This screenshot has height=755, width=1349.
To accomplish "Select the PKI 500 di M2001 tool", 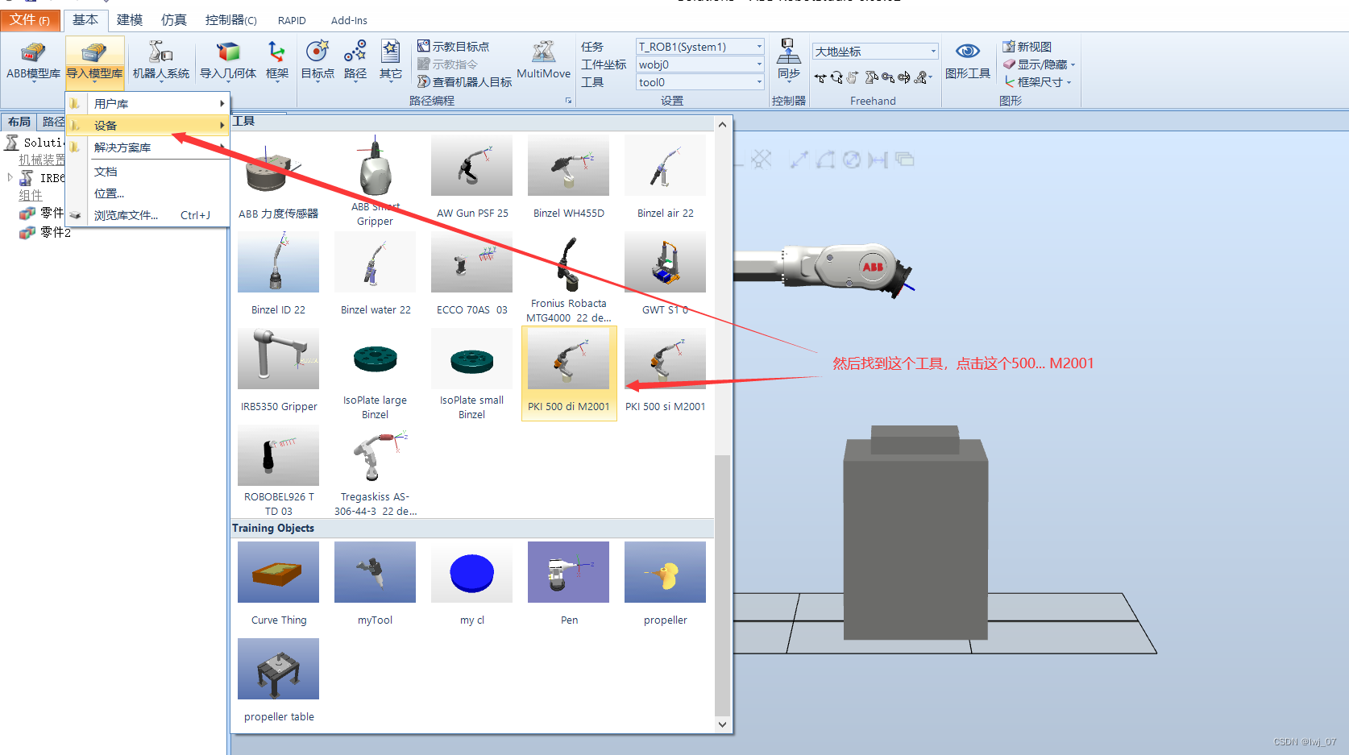I will click(569, 373).
